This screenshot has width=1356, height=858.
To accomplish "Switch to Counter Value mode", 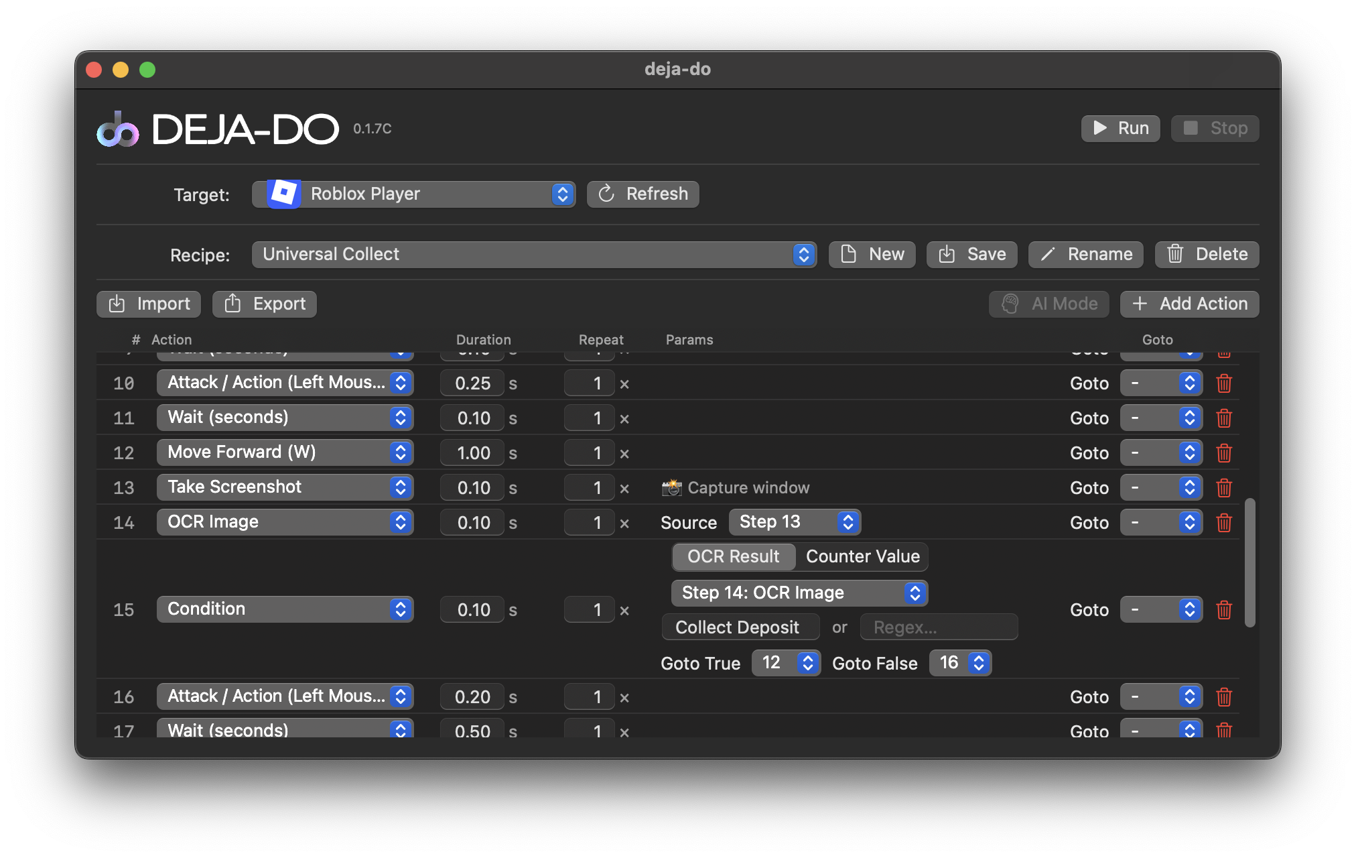I will pos(862,556).
